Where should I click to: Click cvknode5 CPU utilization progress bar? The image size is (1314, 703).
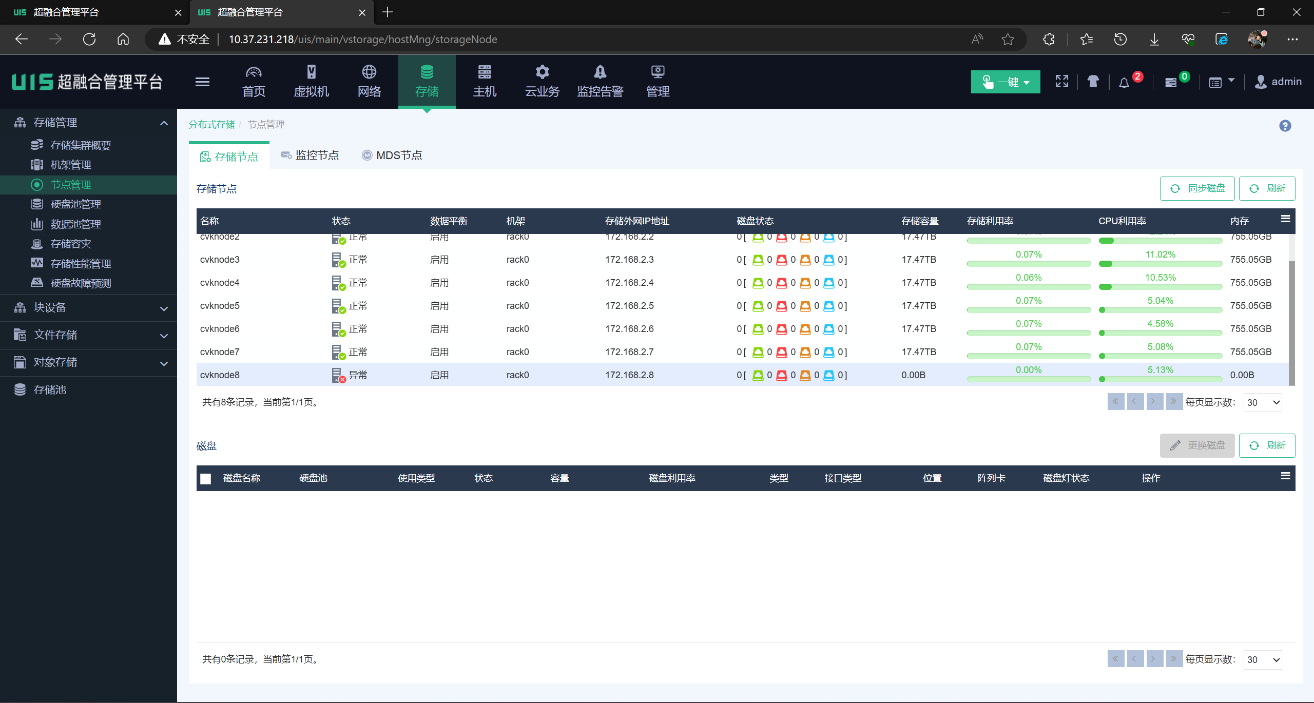[x=1160, y=310]
